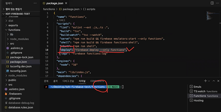Expand node_modules inside functions folder
The image size is (221, 112).
click(19, 39)
